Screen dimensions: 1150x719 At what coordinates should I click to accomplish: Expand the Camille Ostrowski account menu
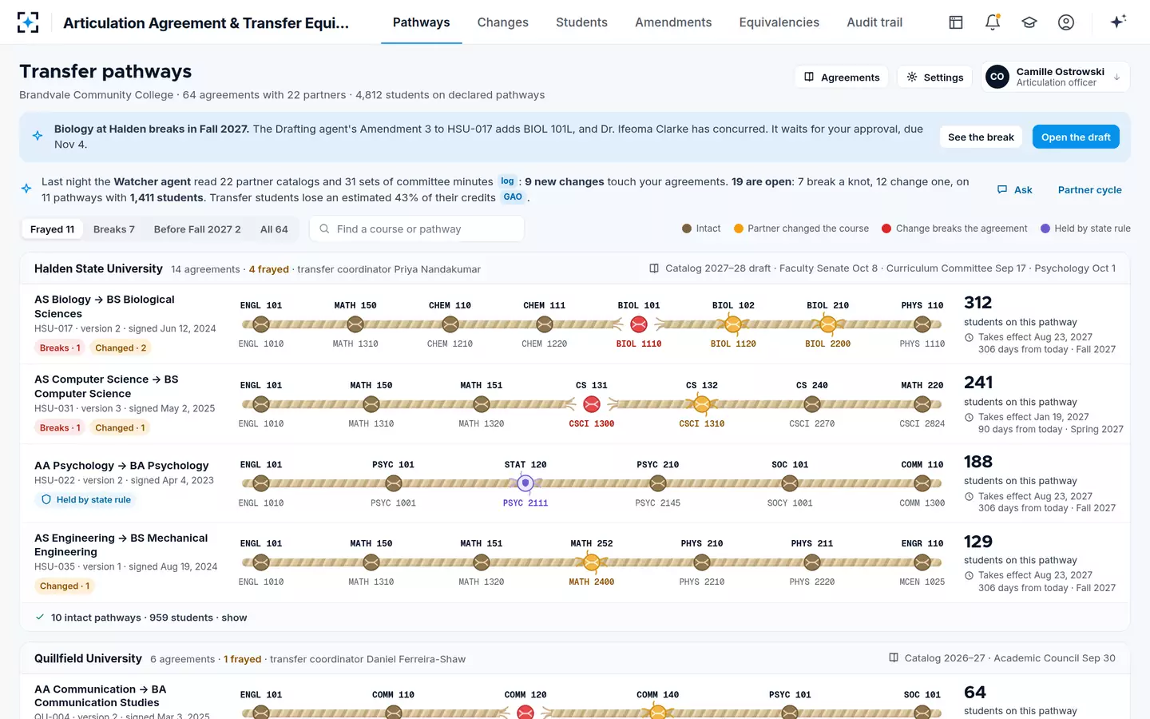click(x=1055, y=77)
